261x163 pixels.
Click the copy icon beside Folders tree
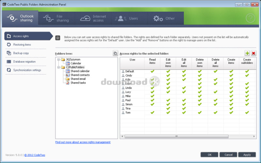[x=115, y=53]
